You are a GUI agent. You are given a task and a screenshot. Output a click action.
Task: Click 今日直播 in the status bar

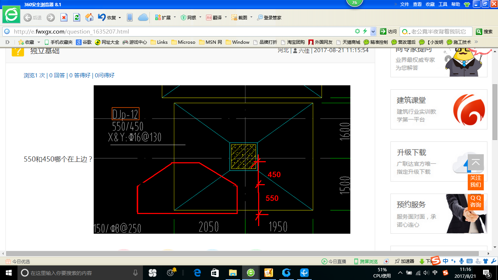tap(334, 261)
